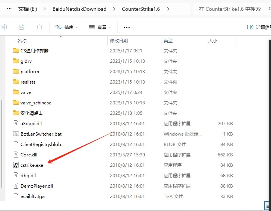Expand chevron after CounterStrike1.6 in path

tap(168, 9)
